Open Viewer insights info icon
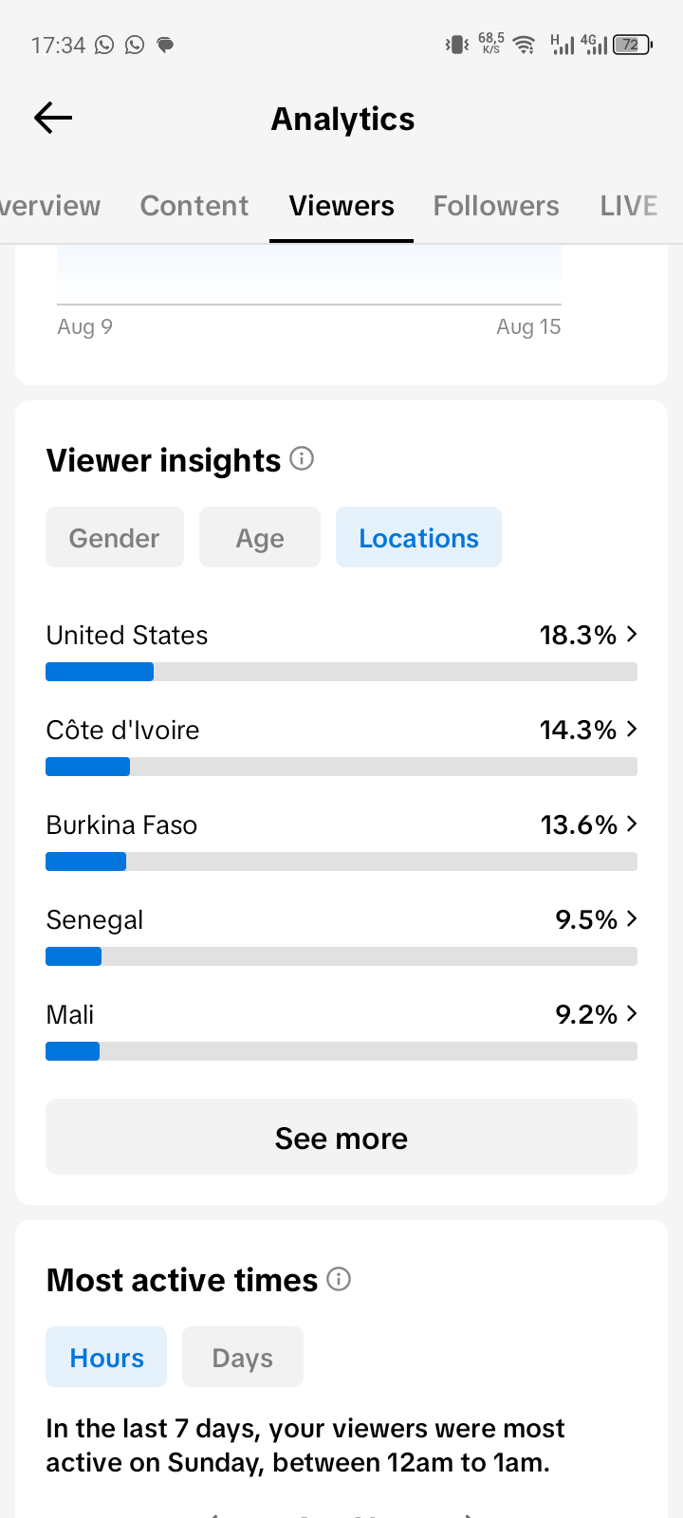Screen dimensions: 683x1518 [302, 459]
